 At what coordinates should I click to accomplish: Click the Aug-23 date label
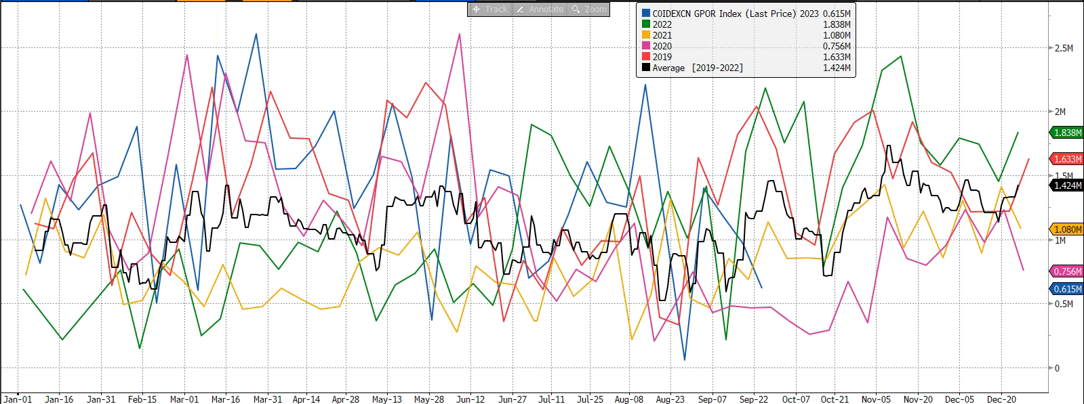(x=670, y=399)
